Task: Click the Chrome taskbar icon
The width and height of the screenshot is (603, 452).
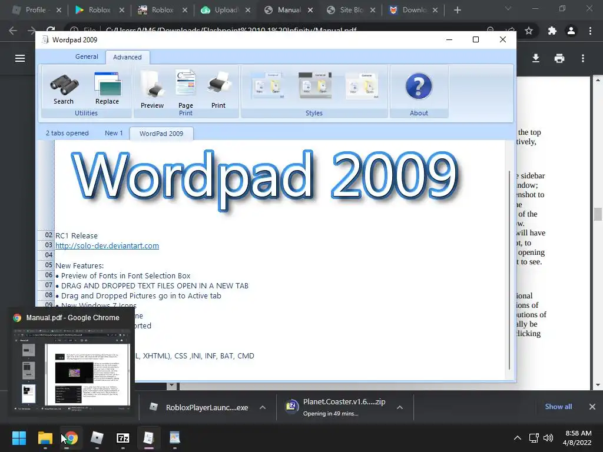Action: tap(71, 438)
